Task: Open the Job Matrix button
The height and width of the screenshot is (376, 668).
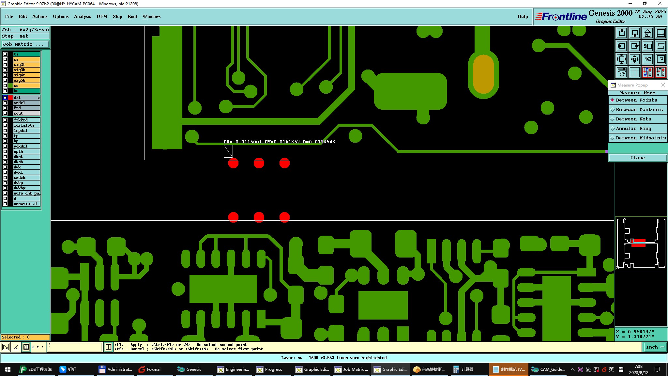Action: (x=25, y=44)
